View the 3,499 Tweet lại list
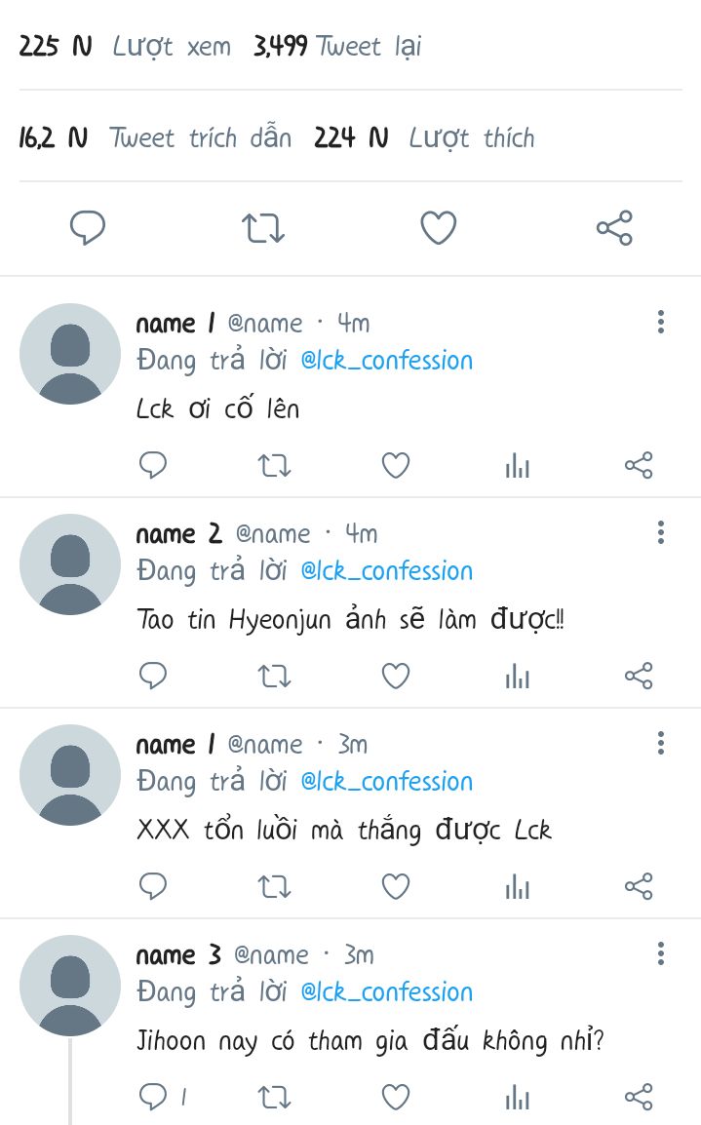This screenshot has width=701, height=1125. (x=337, y=46)
